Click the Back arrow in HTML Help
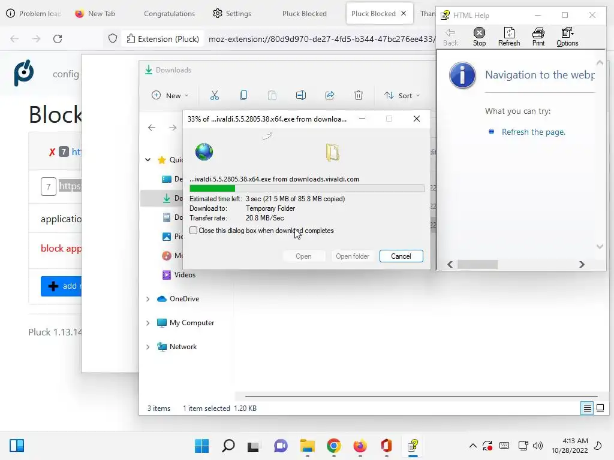614x460 pixels. point(450,37)
